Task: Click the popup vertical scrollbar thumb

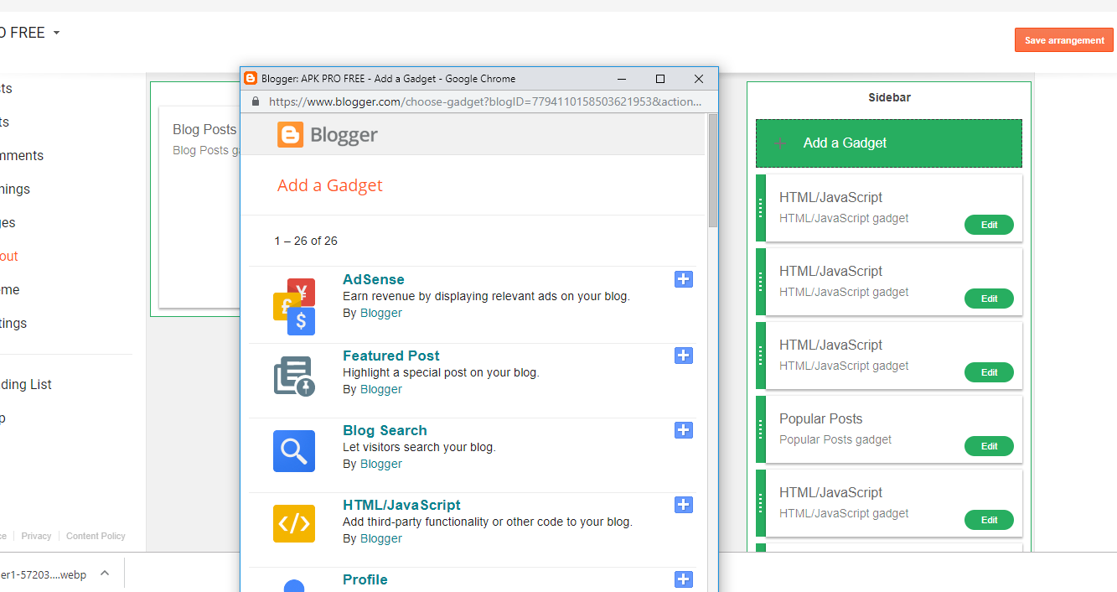Action: click(713, 171)
